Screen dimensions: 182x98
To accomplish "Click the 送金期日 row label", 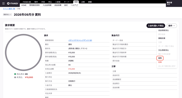I will point(116,83).
